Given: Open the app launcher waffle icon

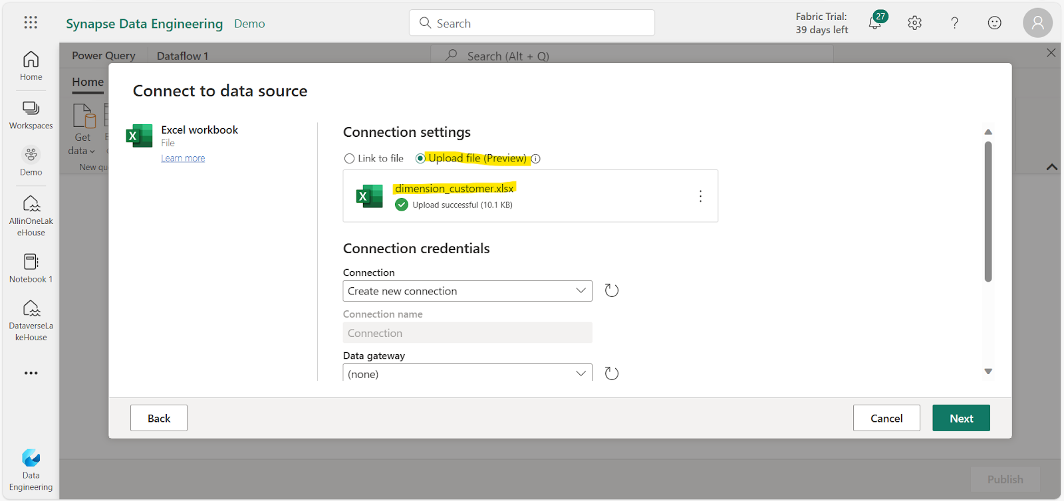Looking at the screenshot, I should 31,23.
